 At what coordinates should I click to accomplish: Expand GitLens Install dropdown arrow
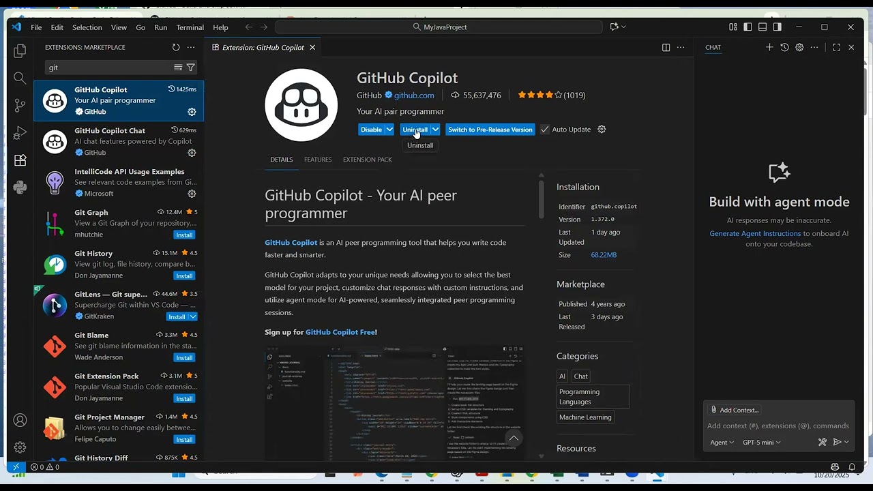coord(193,316)
